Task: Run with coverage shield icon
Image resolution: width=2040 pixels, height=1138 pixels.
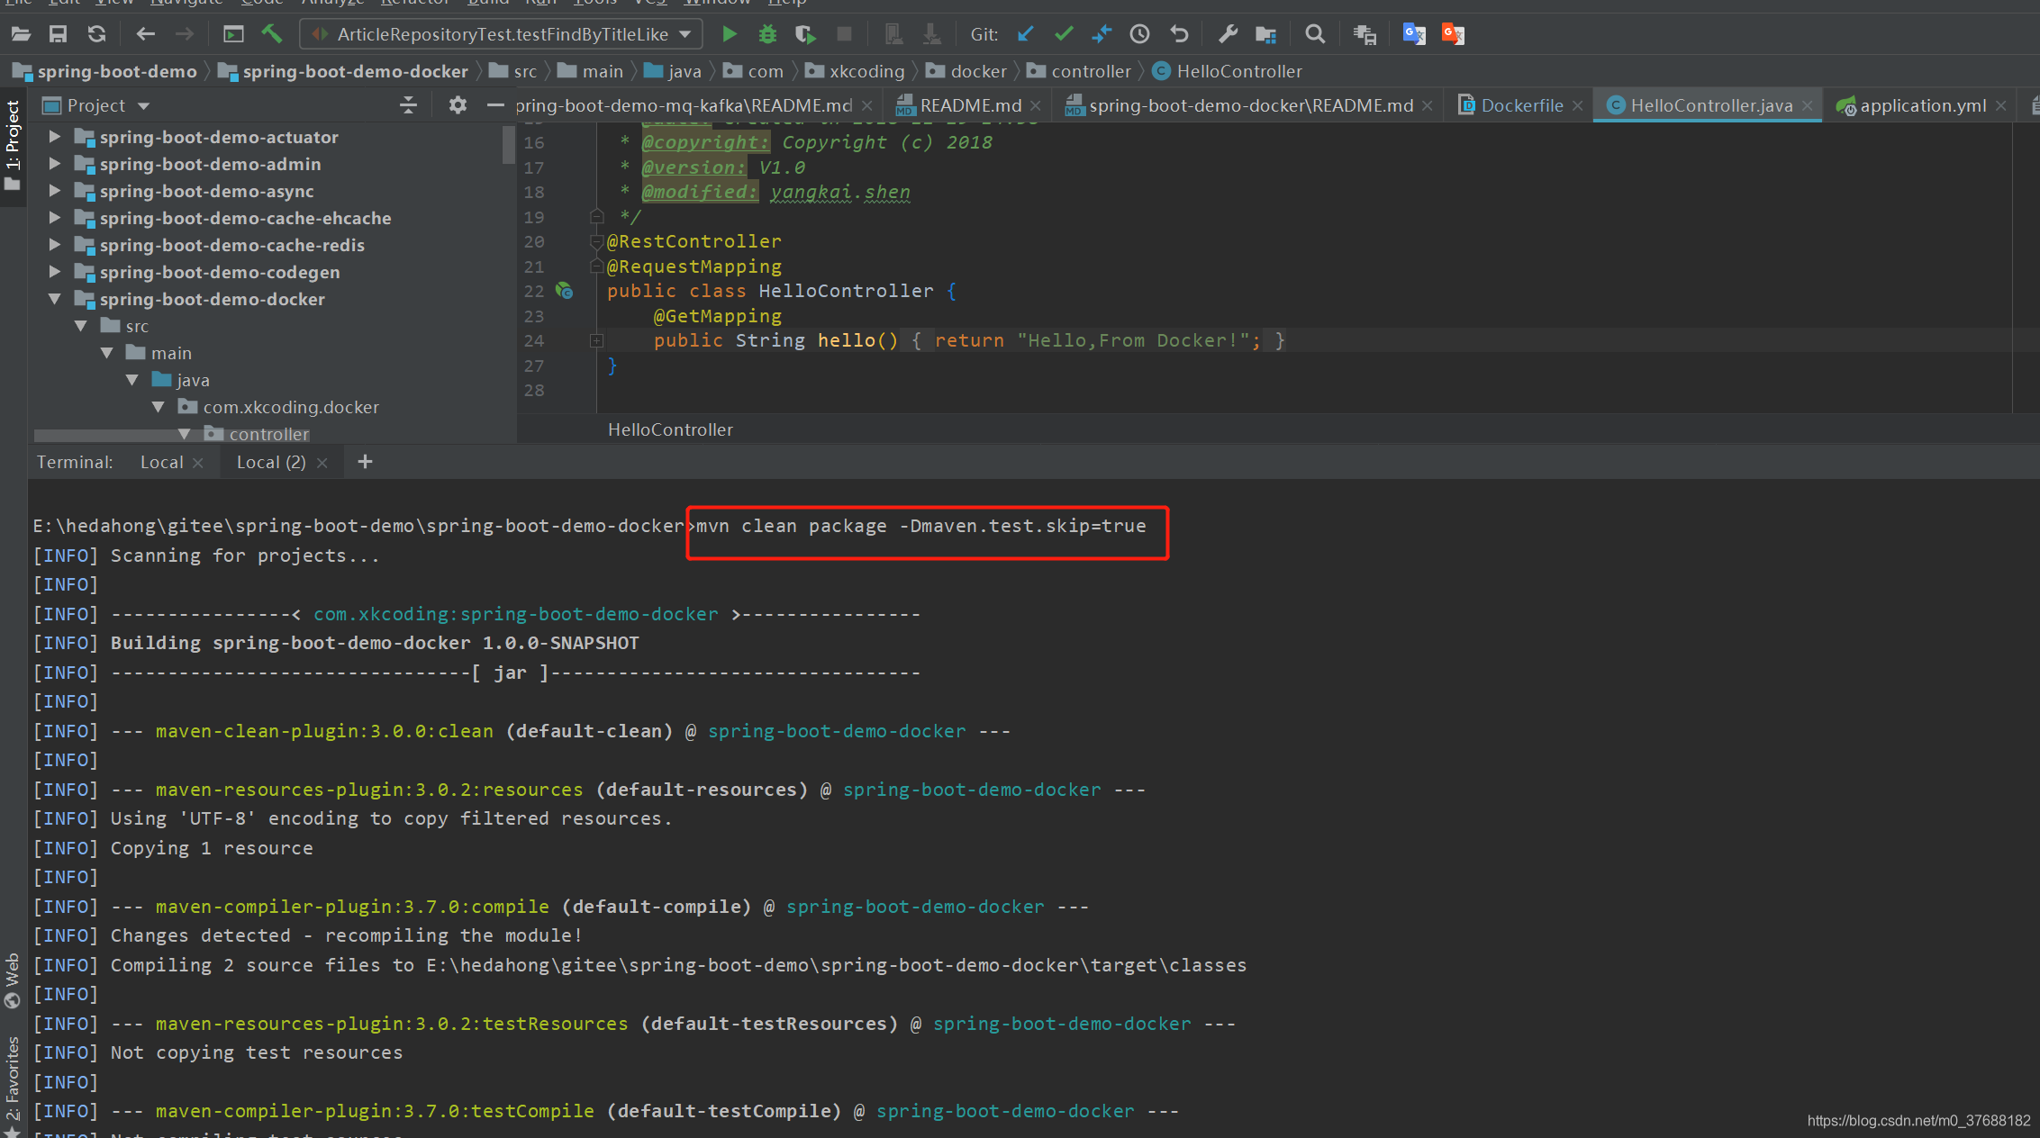Action: 805,34
